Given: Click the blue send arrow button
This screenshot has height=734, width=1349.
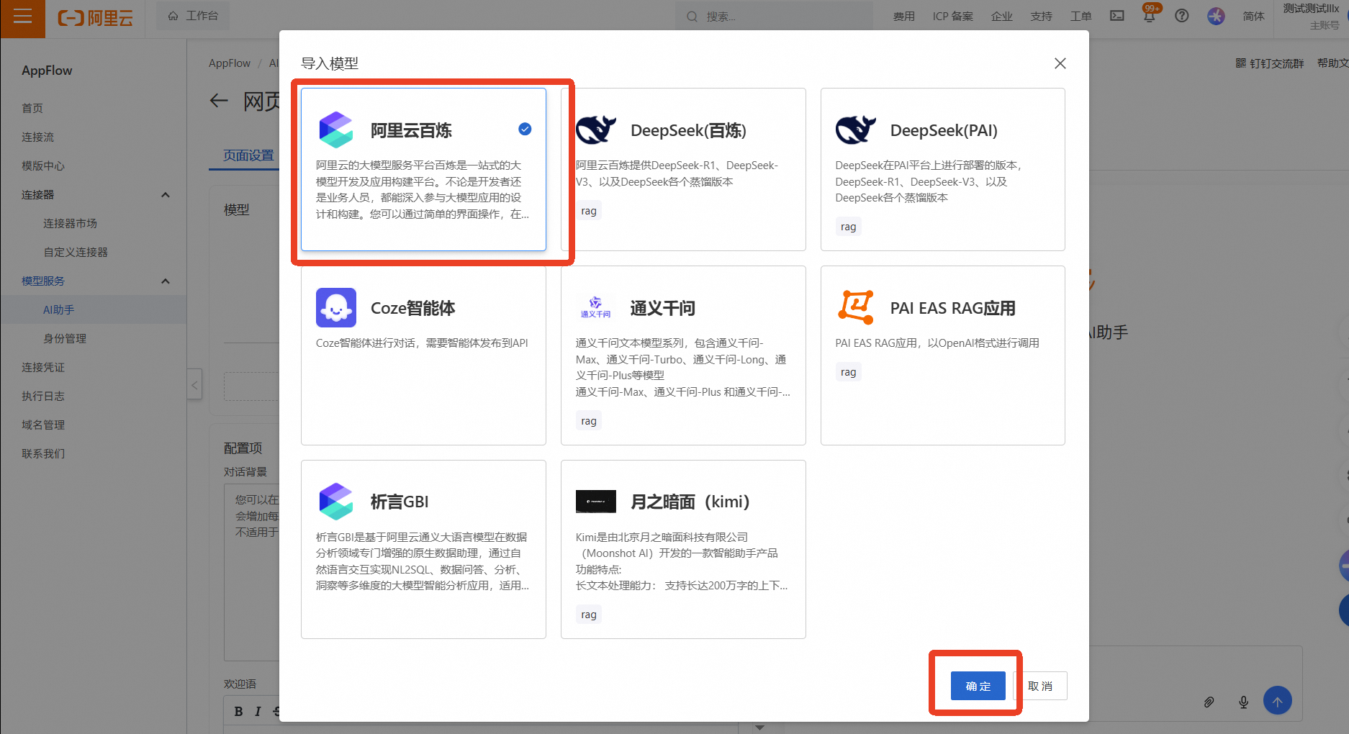Looking at the screenshot, I should [1278, 701].
